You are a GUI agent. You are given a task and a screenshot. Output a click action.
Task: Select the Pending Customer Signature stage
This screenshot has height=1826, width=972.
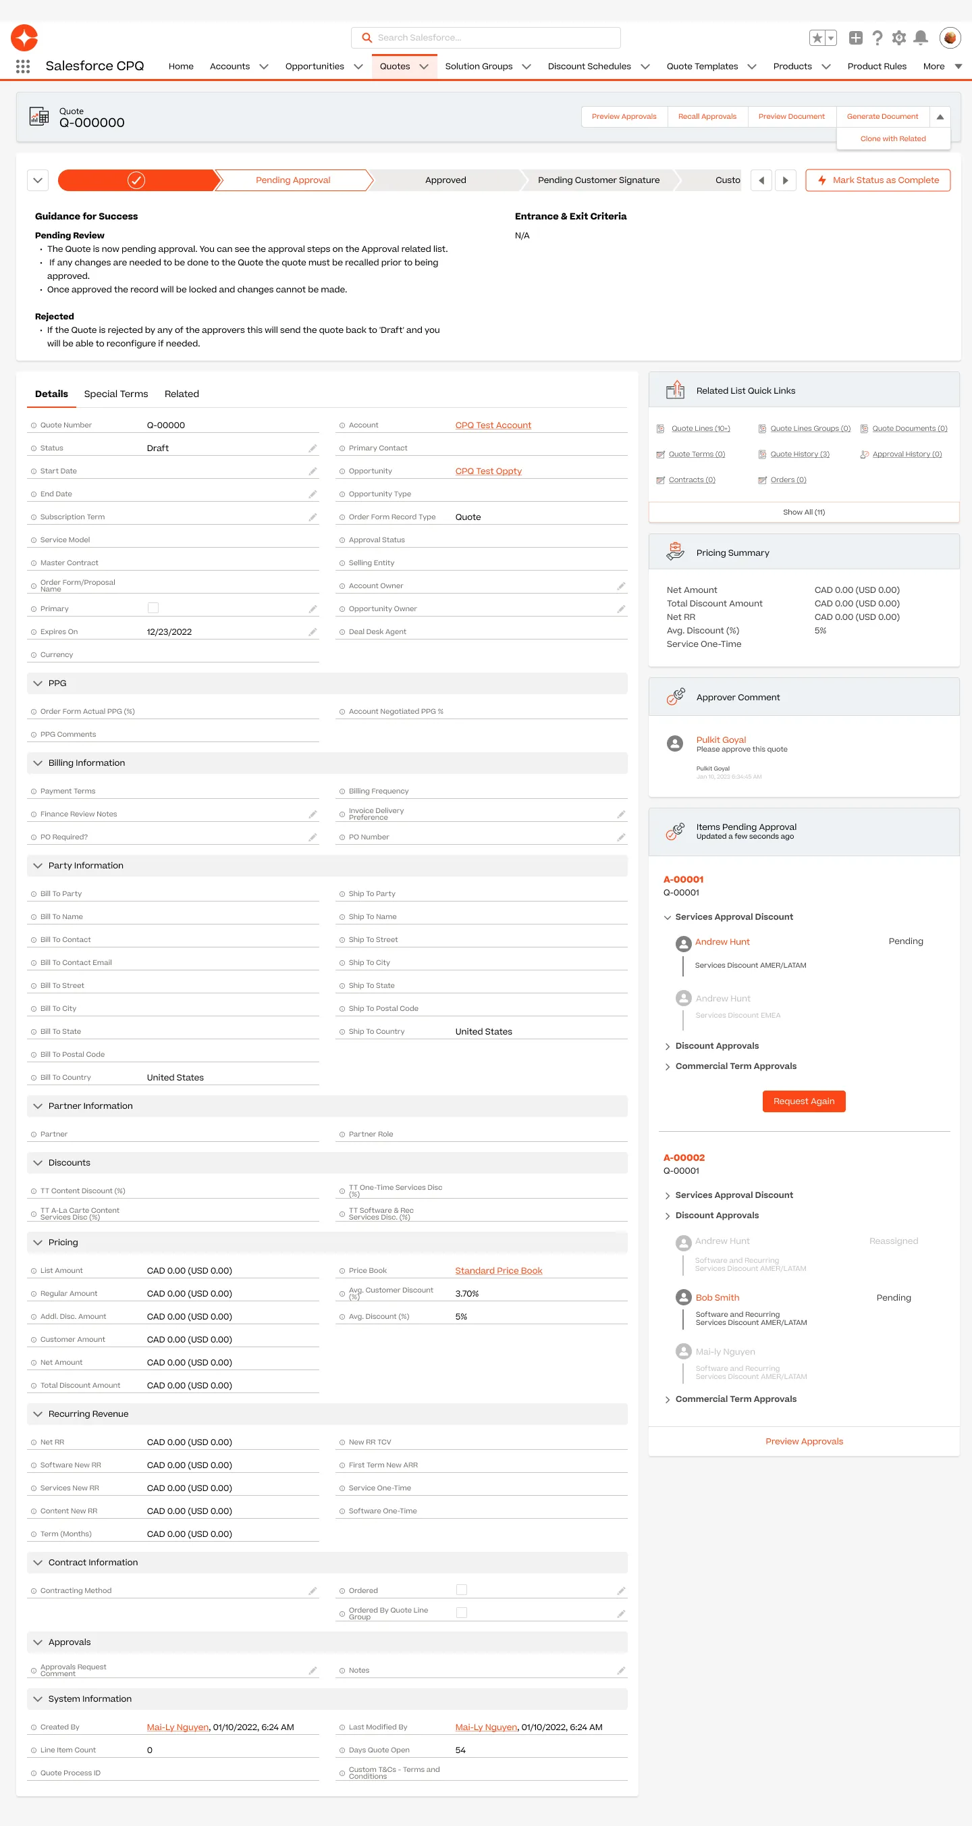click(599, 180)
